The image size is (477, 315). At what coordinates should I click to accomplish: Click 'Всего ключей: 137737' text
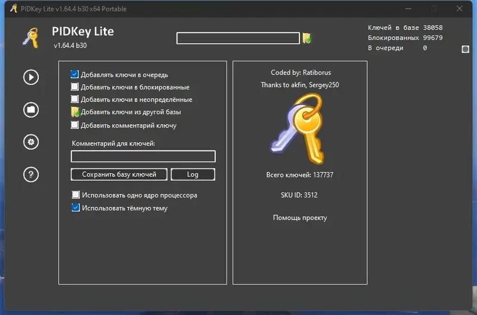(300, 175)
